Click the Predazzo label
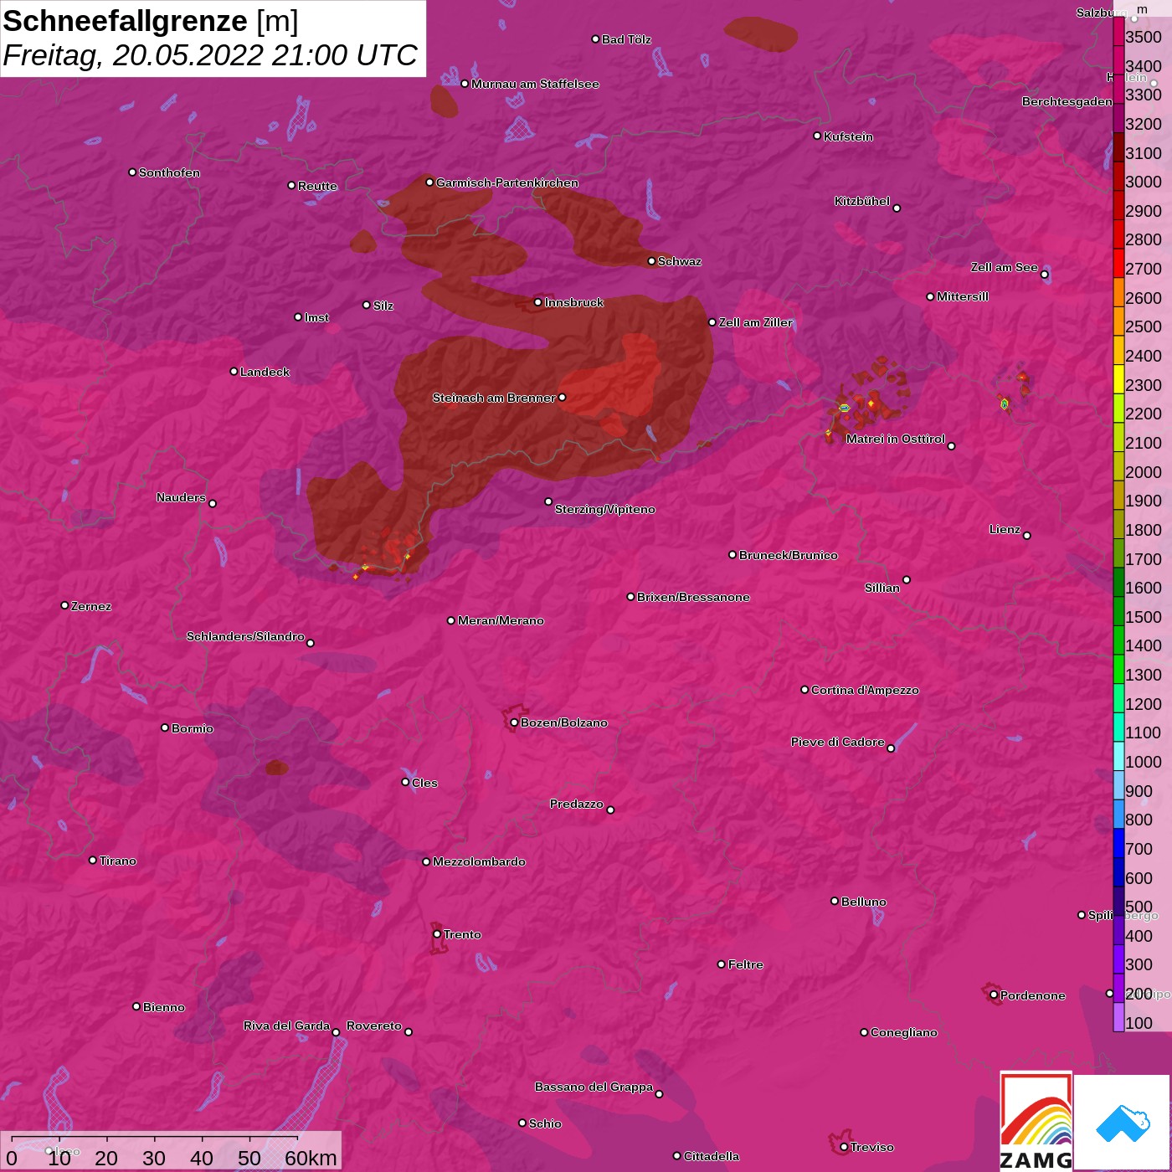The height and width of the screenshot is (1172, 1172). tap(577, 804)
